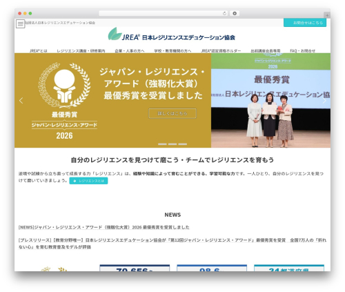Image resolution: width=345 pixels, height=292 pixels.
Task: Open レジリエンス講座・研修案内 menu item
Action: 81,50
